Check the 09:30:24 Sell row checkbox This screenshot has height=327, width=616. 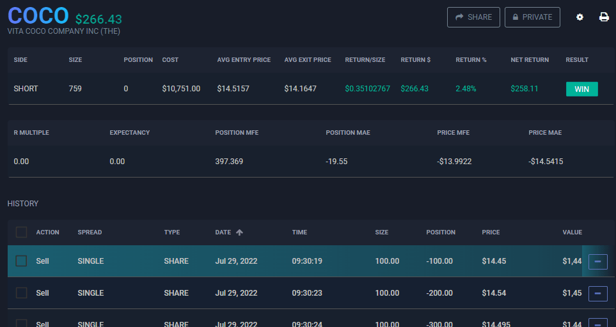(x=21, y=323)
